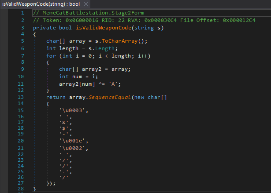Click the return keyword
Image resolution: width=271 pixels, height=193 pixels.
pos(56,97)
